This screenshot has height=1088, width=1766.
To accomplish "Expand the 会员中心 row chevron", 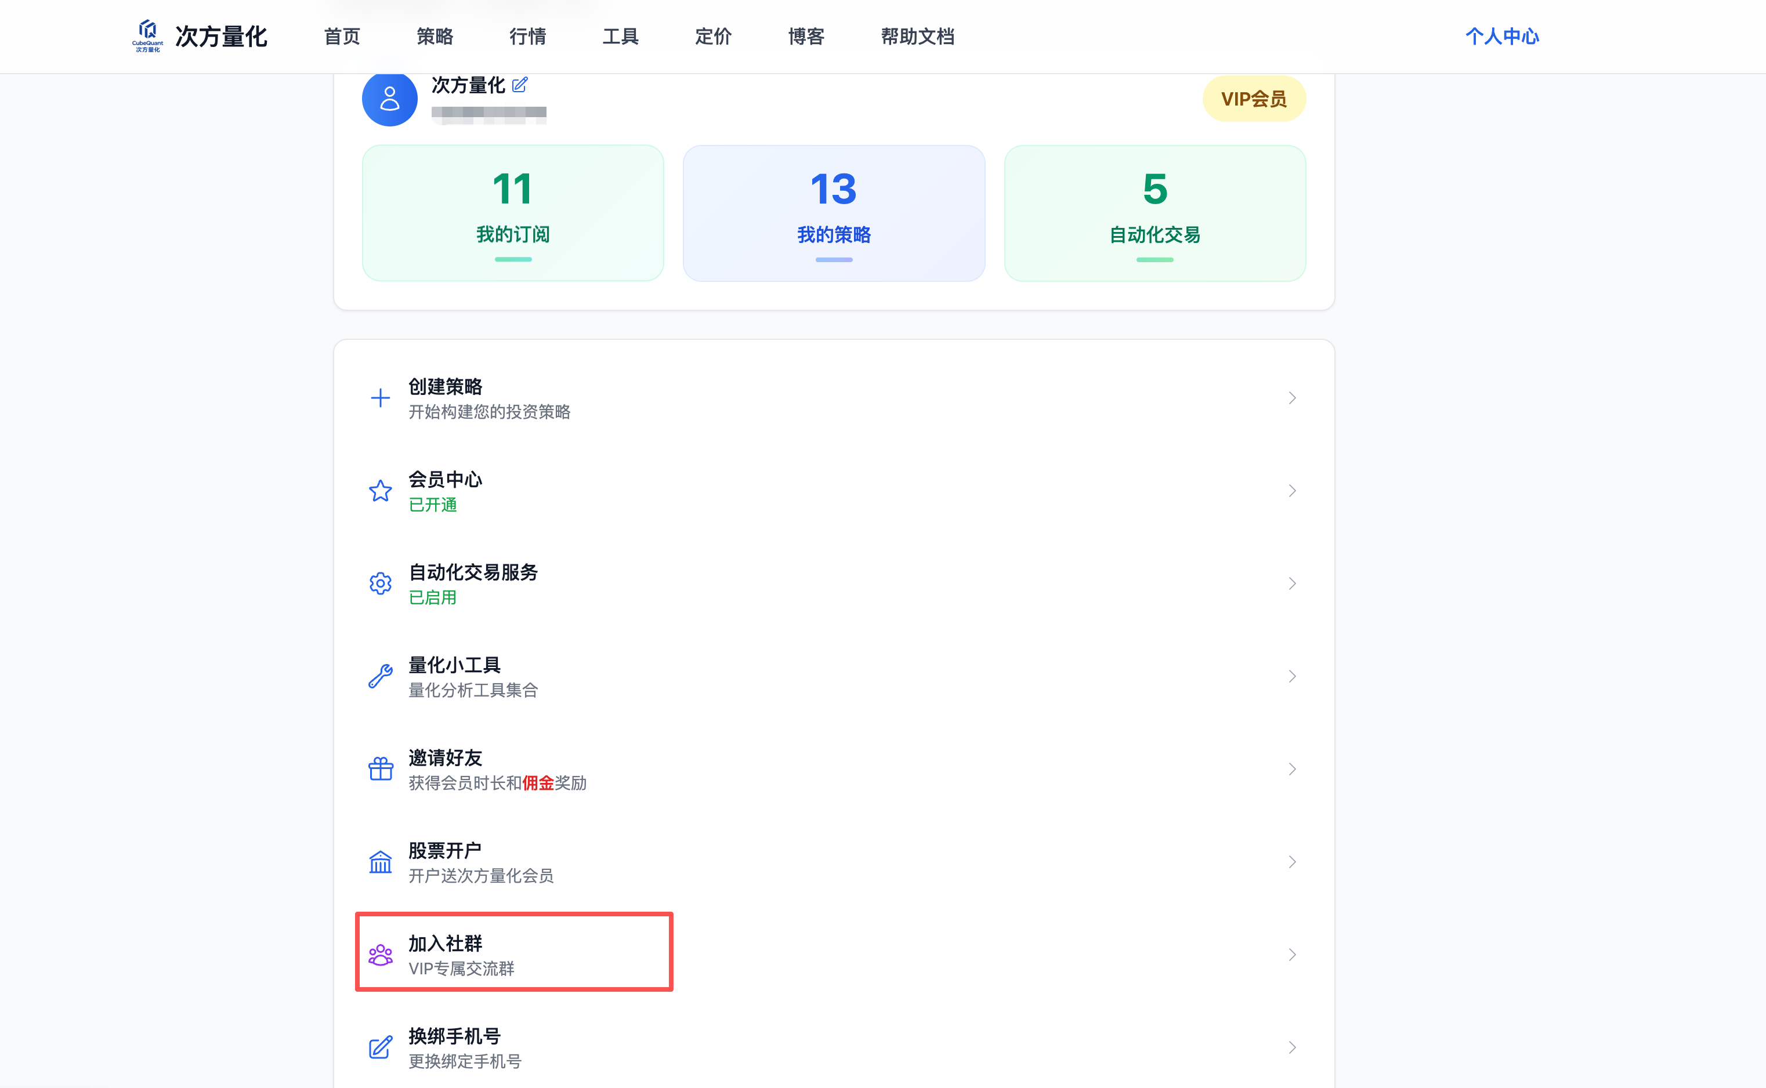I will [x=1292, y=491].
